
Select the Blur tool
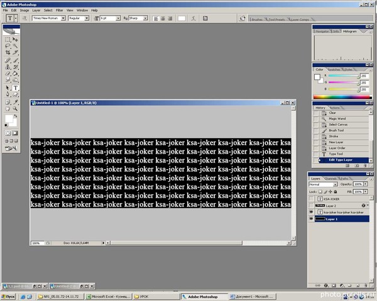point(8,80)
